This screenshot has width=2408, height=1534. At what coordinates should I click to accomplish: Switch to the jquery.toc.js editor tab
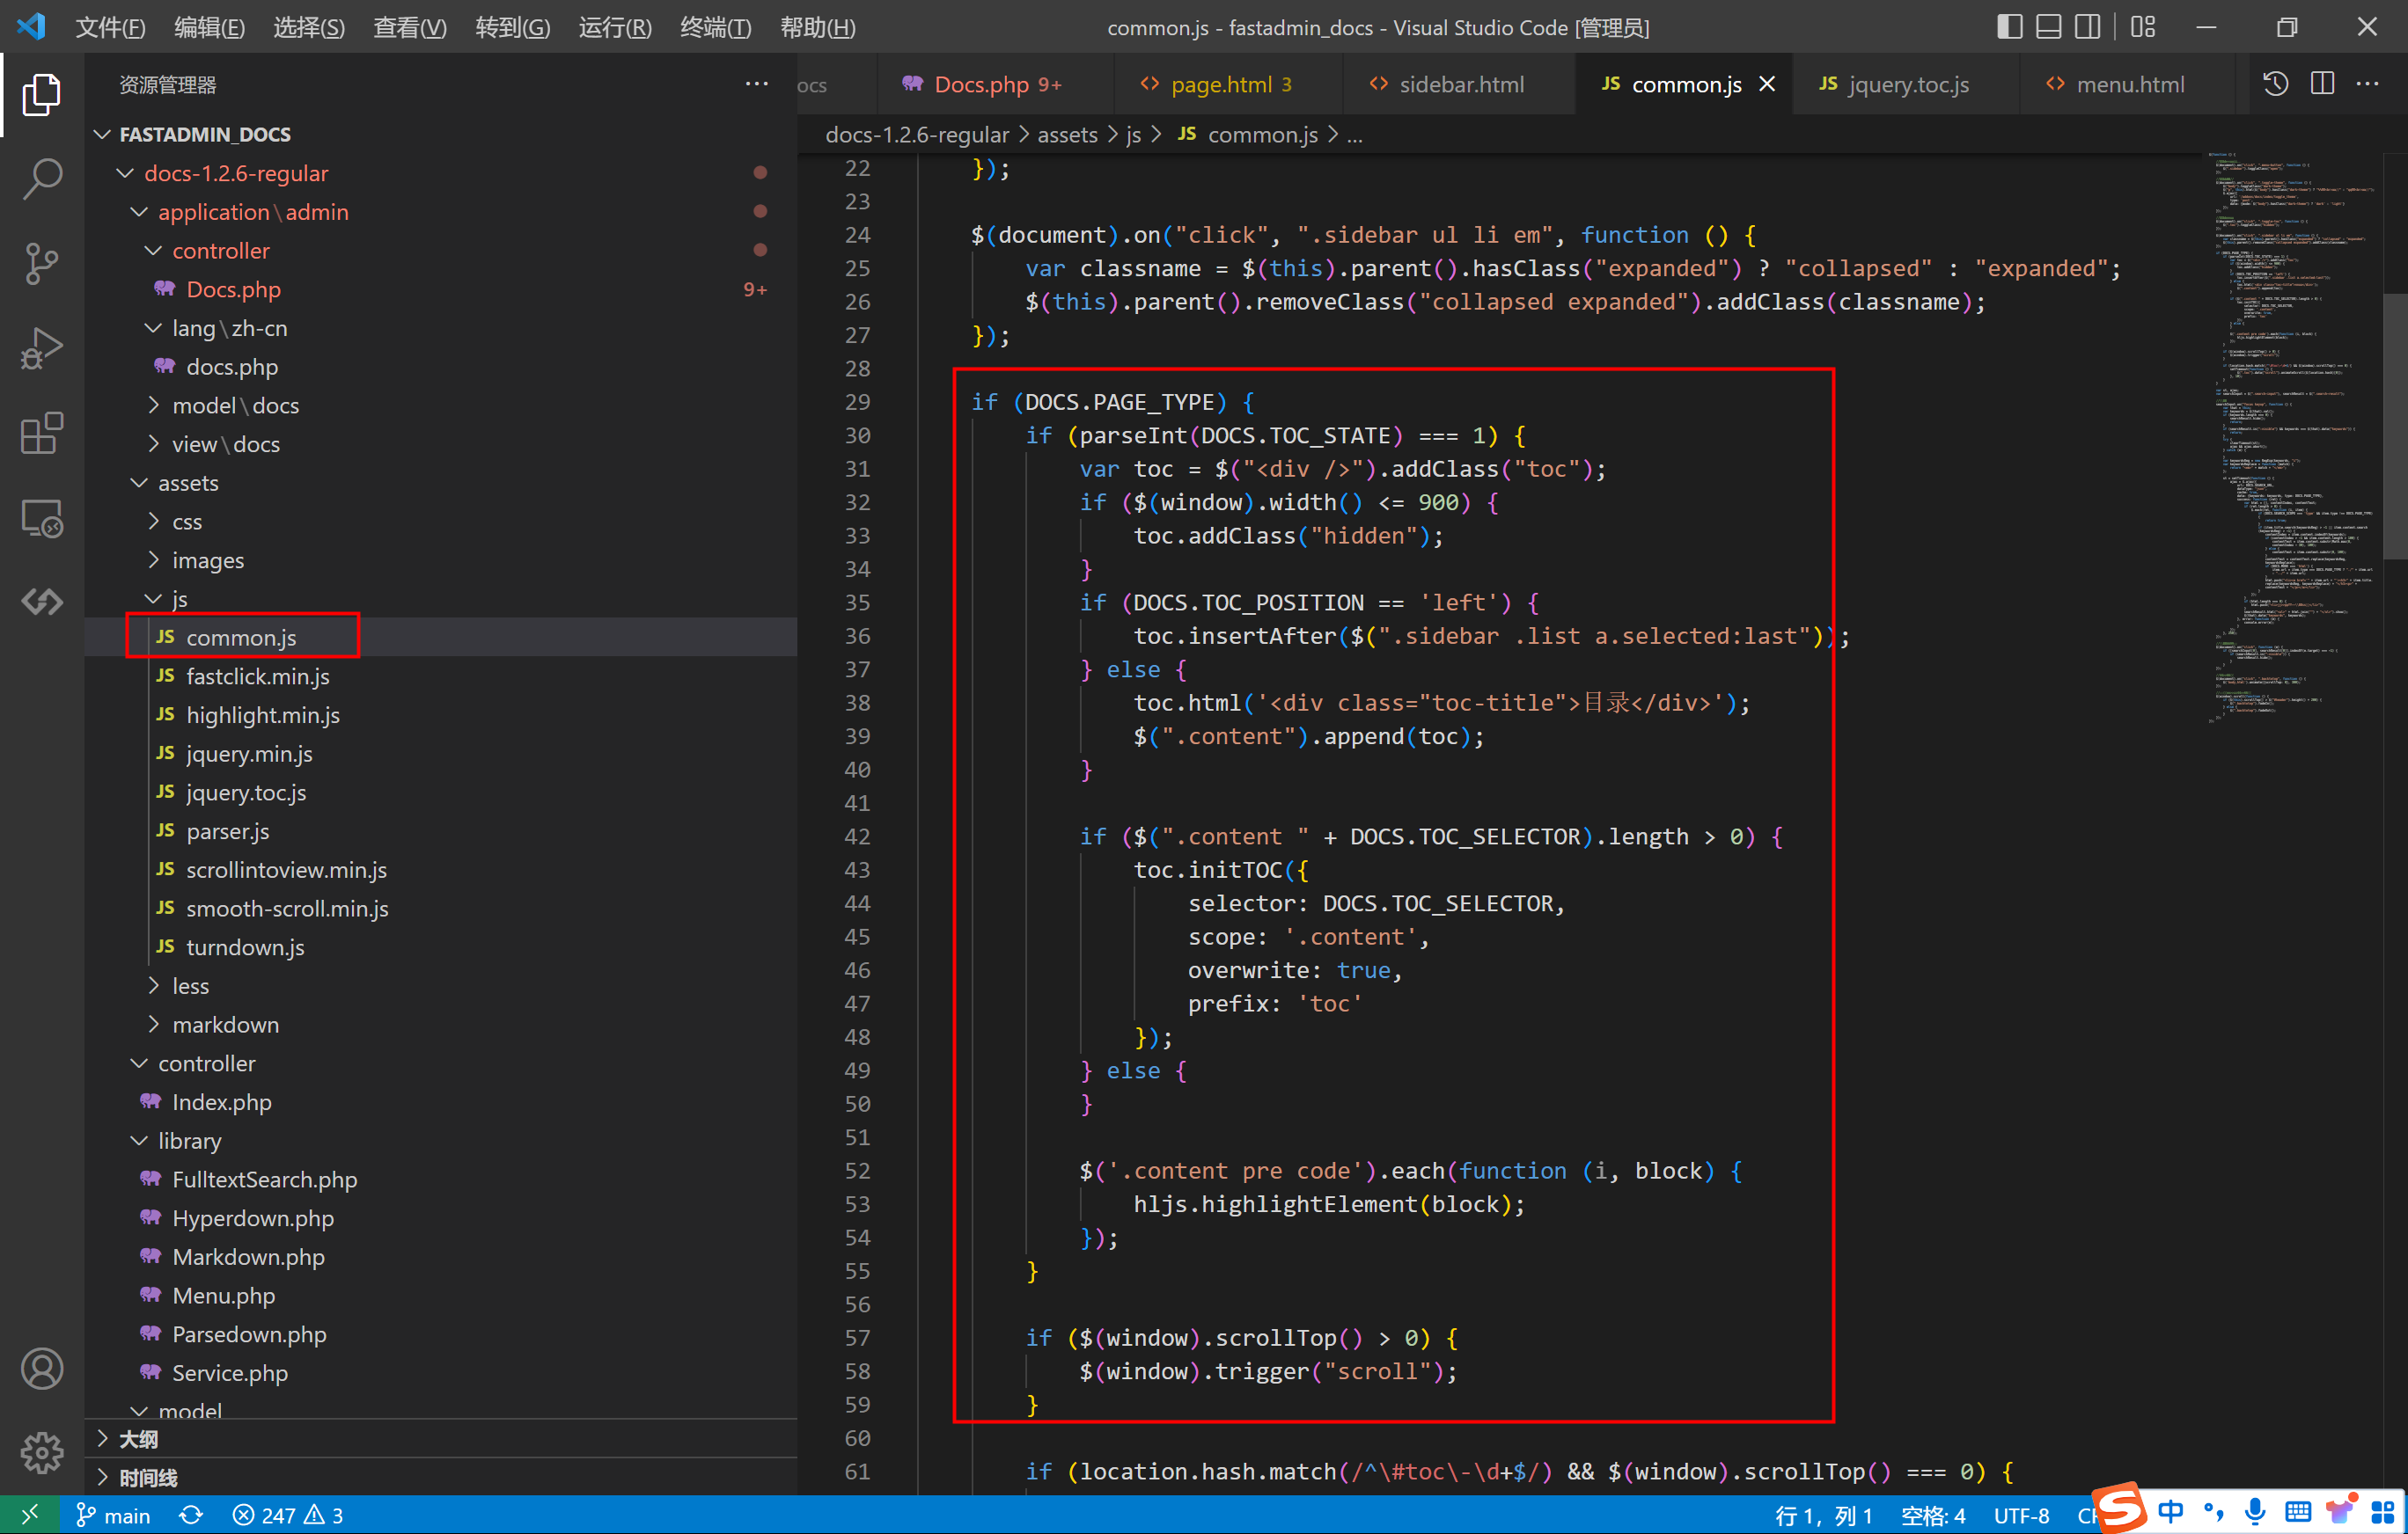coord(1906,85)
